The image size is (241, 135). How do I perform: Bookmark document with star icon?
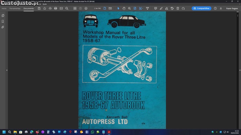coord(45,8)
